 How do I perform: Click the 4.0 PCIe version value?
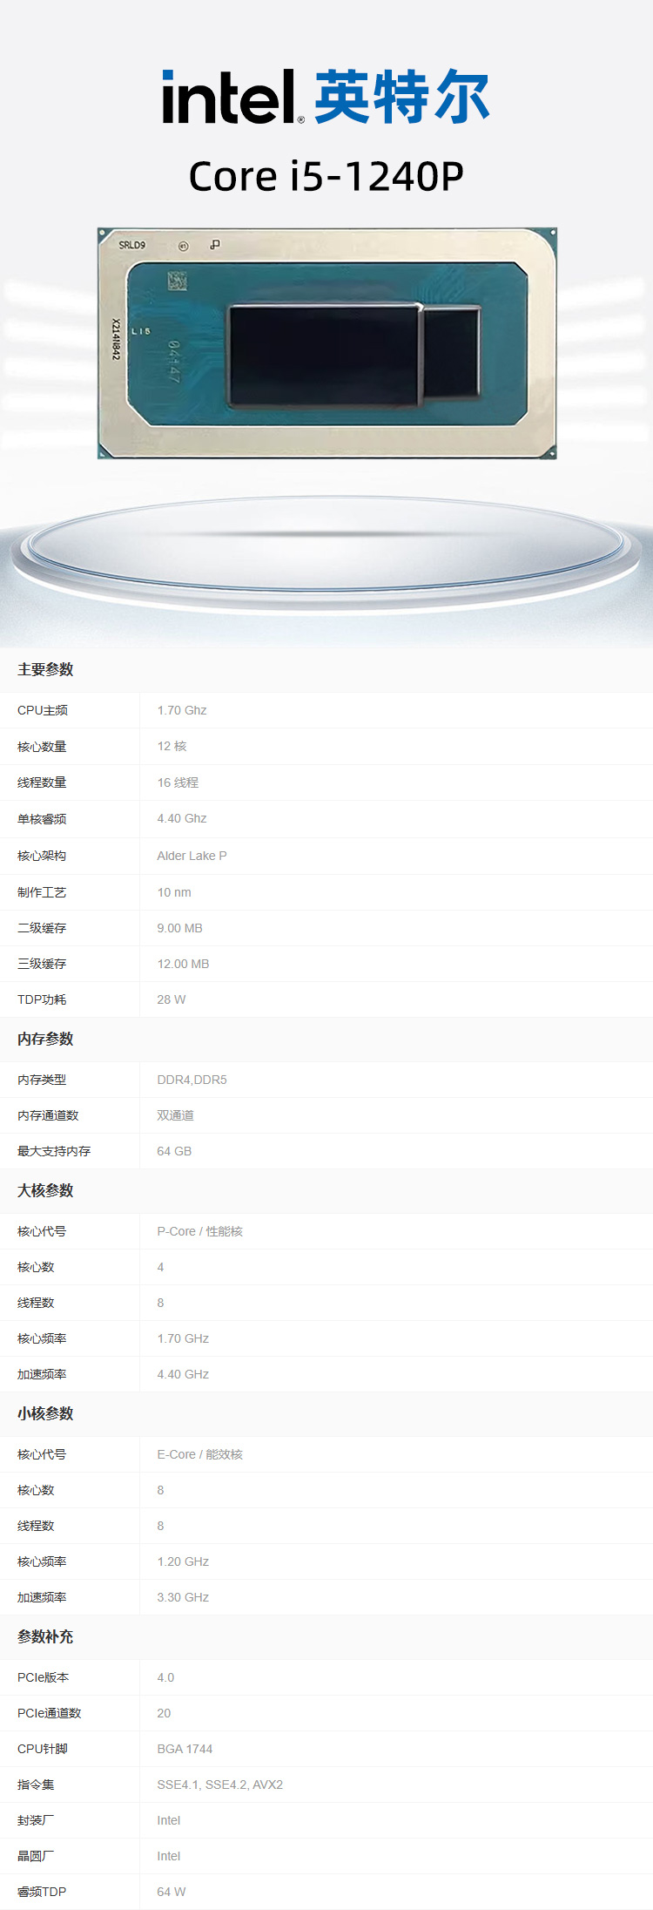pyautogui.click(x=165, y=1677)
